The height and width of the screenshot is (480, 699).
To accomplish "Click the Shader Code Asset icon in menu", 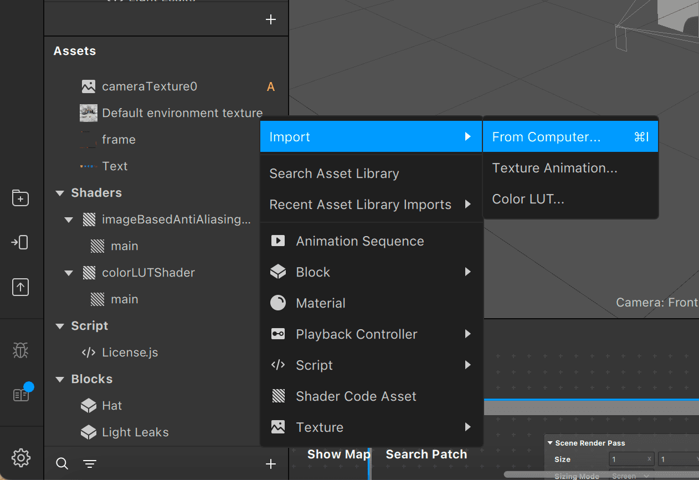I will pos(278,396).
